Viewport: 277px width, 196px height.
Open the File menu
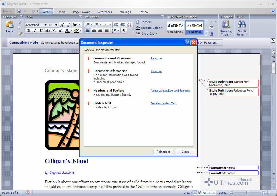click(7, 11)
